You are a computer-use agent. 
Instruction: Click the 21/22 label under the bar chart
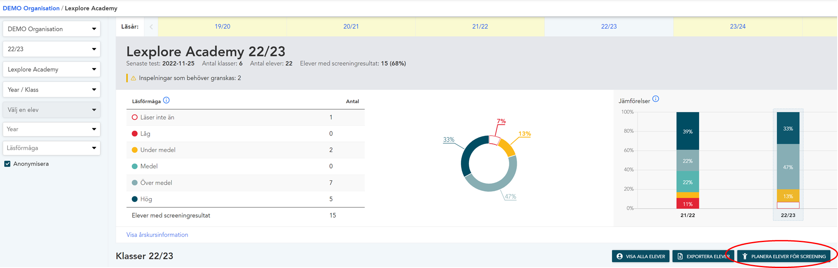(x=688, y=215)
